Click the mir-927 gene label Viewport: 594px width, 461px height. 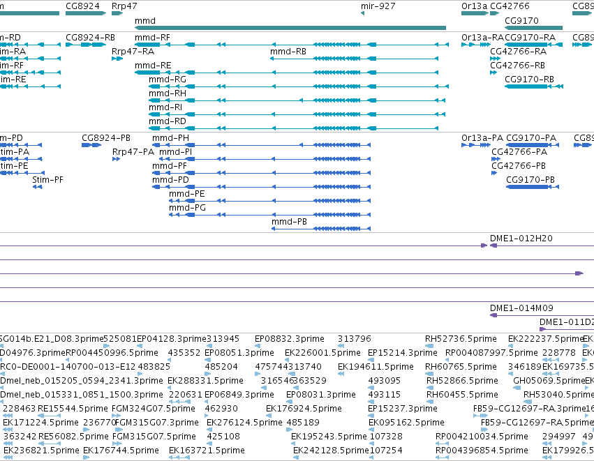point(378,6)
